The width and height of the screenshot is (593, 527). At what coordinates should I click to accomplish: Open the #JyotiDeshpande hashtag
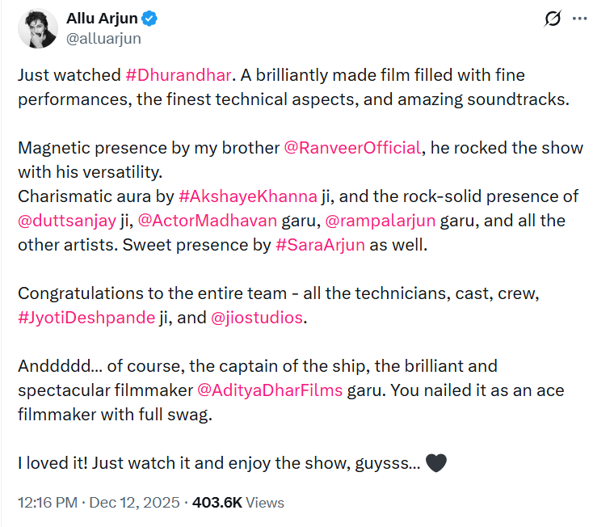tap(86, 317)
